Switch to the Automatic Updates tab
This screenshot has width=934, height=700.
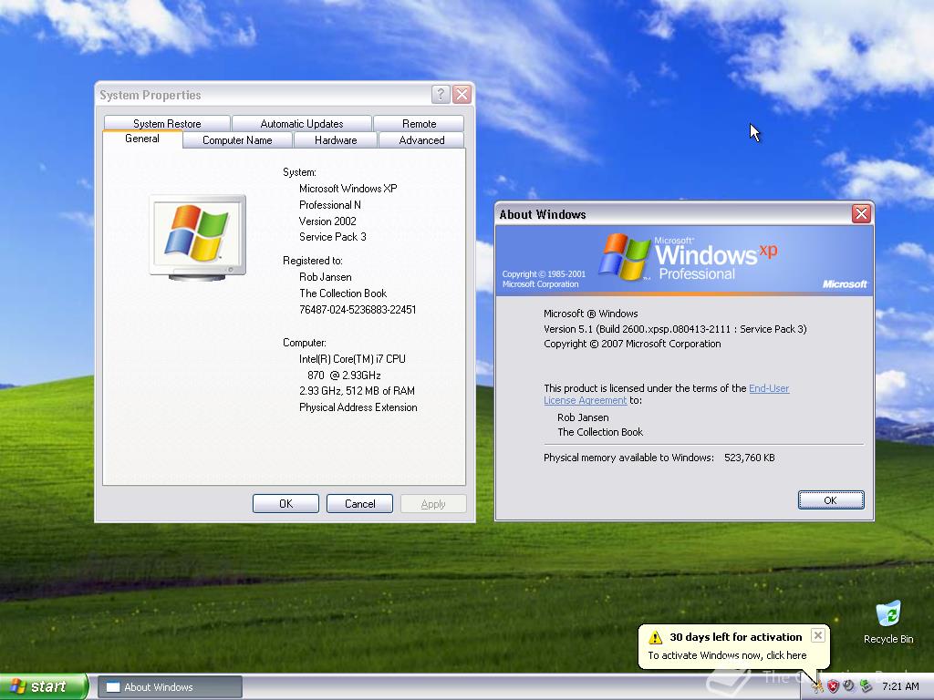coord(301,124)
